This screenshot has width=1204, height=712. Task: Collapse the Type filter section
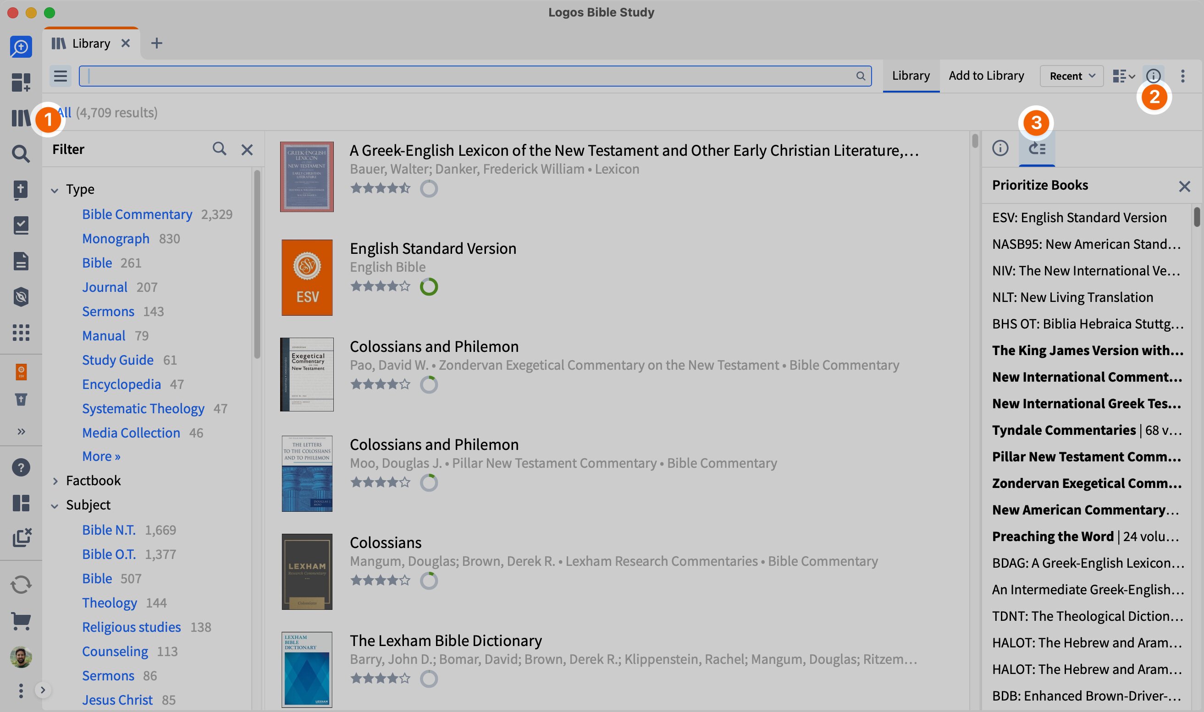click(55, 190)
